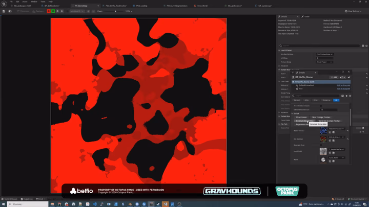Click the Reimport toolbar button
369x207 pixels.
pyautogui.click(x=38, y=11)
